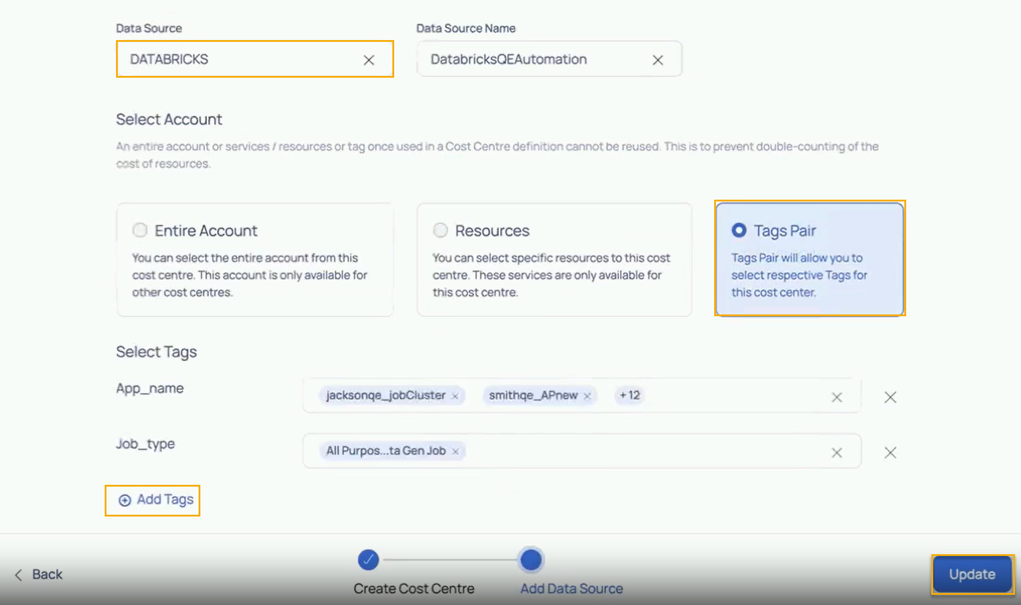Click the completed step checkmark circle

click(x=368, y=560)
